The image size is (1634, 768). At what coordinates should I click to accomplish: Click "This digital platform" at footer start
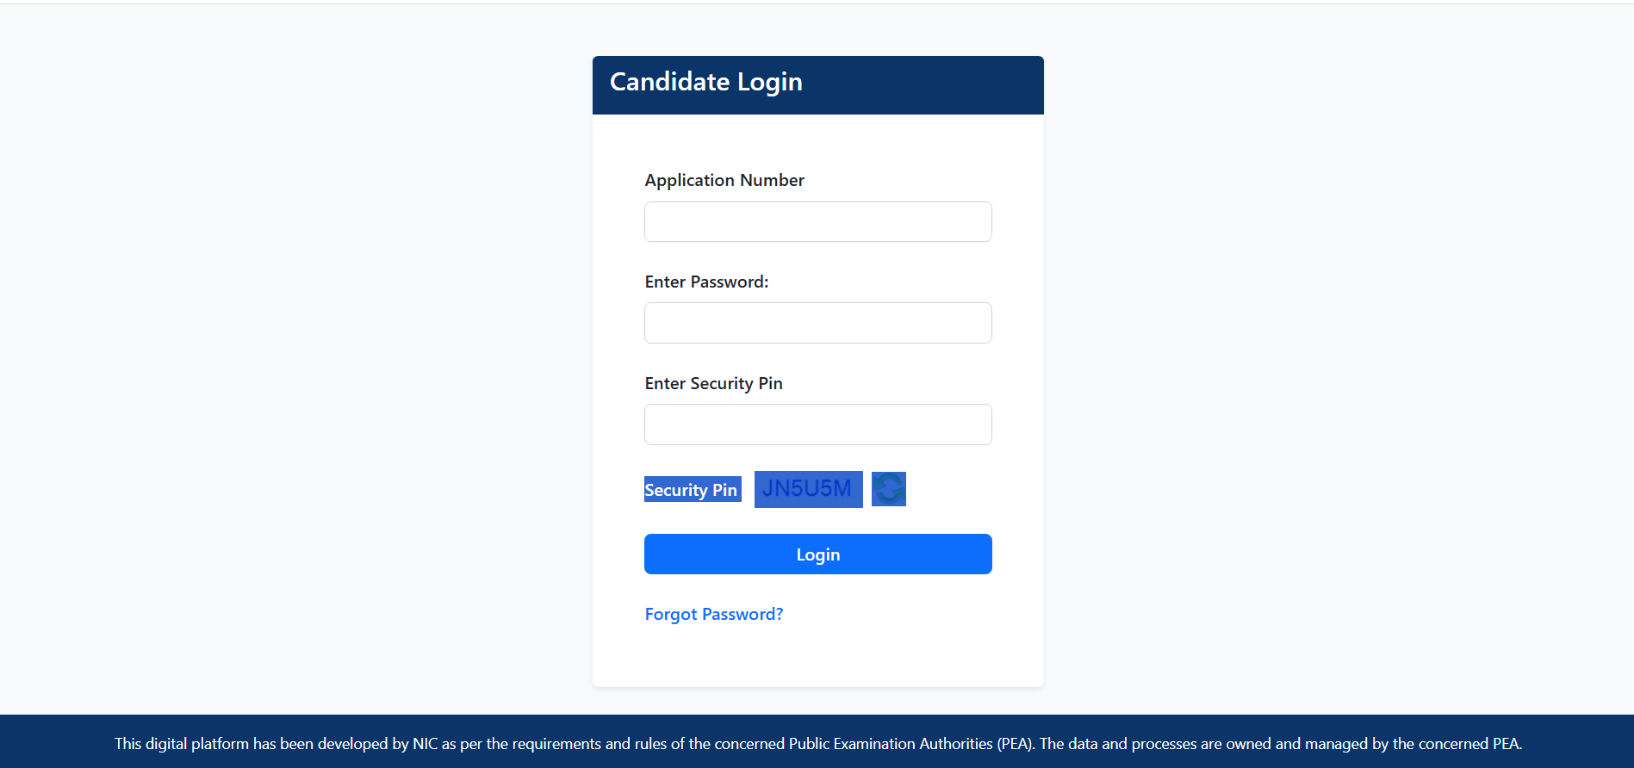(181, 744)
